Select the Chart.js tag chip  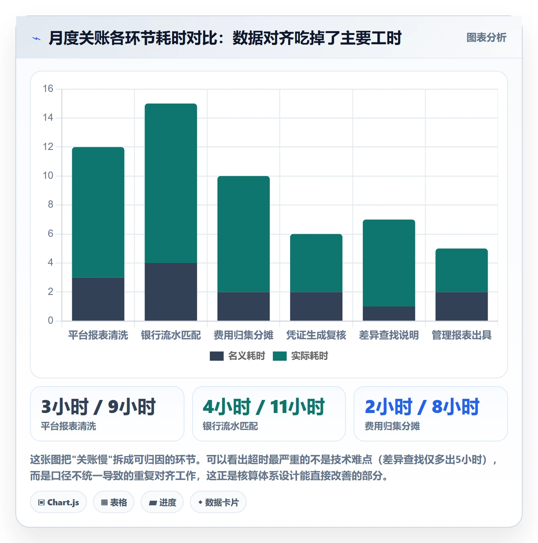(x=58, y=502)
